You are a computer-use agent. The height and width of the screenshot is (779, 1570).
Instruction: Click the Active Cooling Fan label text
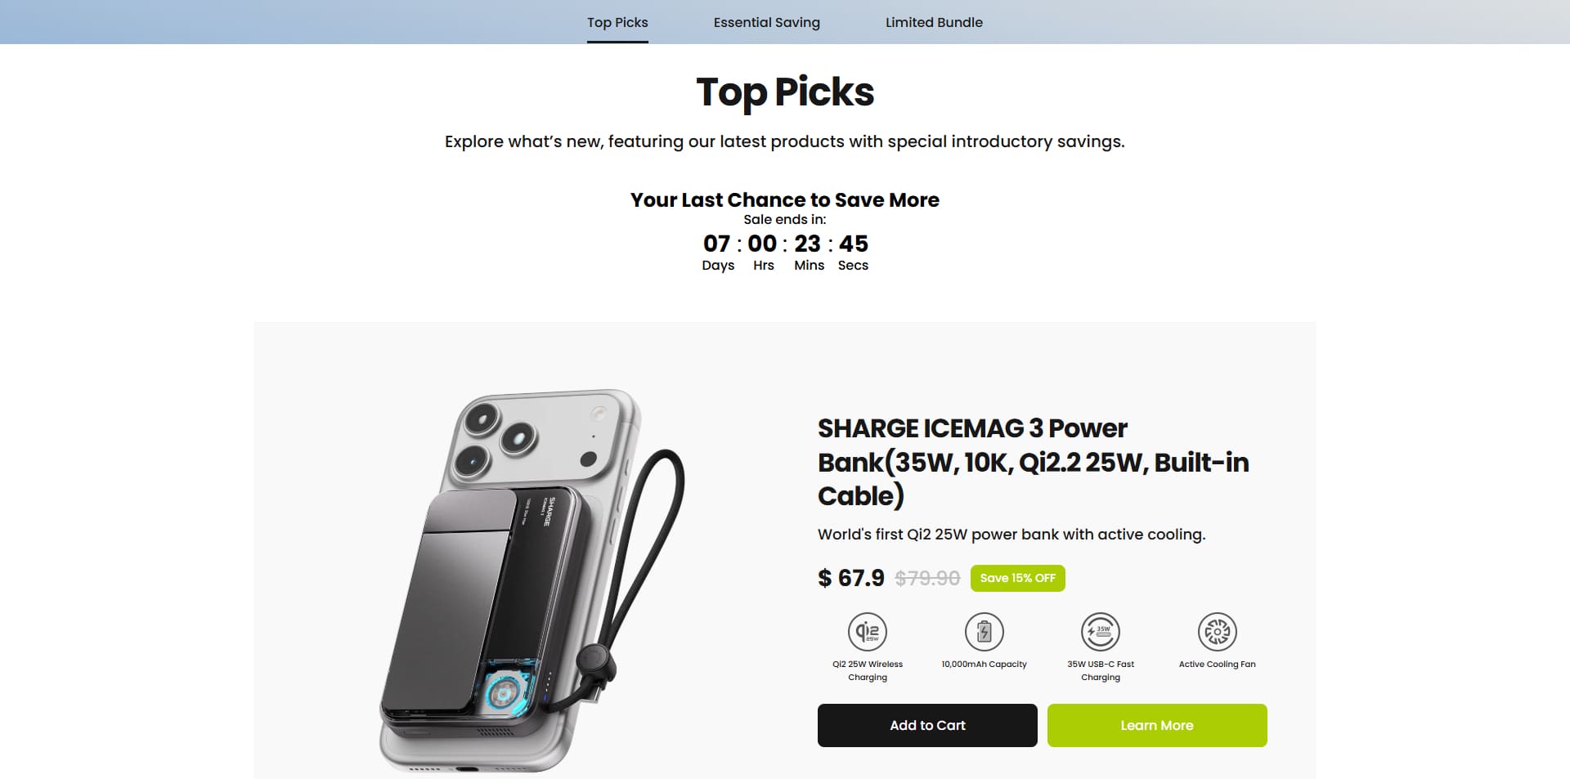1218,664
